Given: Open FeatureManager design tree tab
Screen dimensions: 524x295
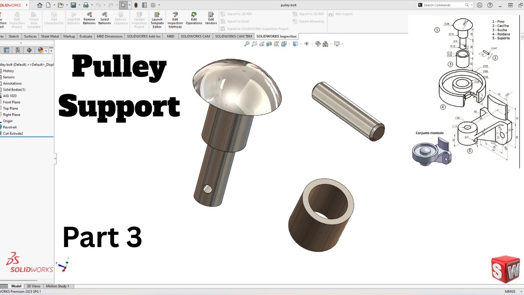Looking at the screenshot, I should pyautogui.click(x=7, y=50).
